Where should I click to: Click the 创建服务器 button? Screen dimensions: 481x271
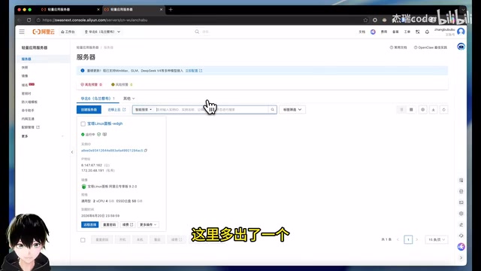point(89,110)
